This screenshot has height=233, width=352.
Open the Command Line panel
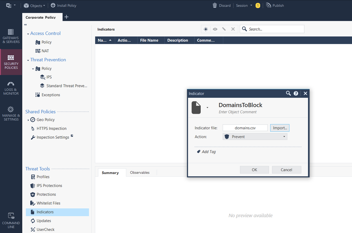[11, 220]
